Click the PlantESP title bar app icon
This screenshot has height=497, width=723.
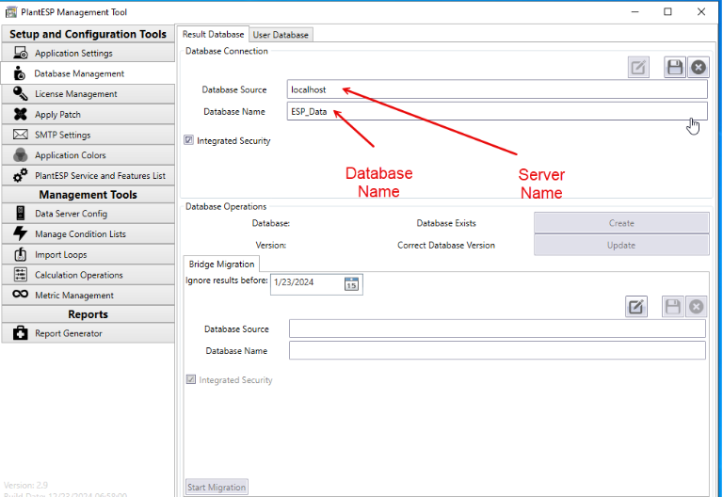[10, 12]
